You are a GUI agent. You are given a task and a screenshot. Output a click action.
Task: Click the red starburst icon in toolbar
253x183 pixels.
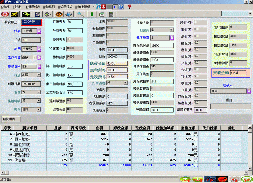click(x=5, y=14)
